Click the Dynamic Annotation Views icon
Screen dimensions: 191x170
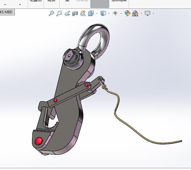coord(83,13)
